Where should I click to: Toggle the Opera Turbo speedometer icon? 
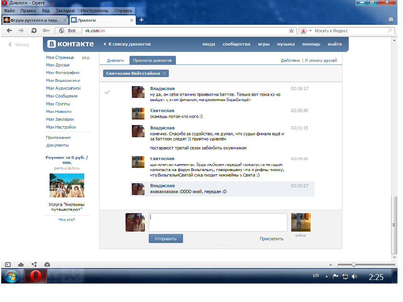point(47,265)
